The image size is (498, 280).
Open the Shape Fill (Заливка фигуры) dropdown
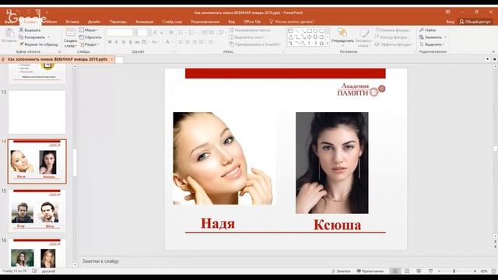pyautogui.click(x=393, y=30)
